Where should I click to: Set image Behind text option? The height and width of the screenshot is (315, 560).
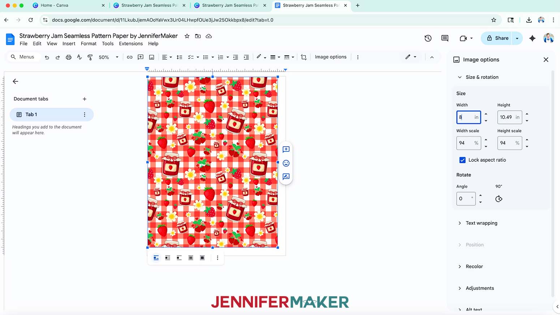point(191,258)
